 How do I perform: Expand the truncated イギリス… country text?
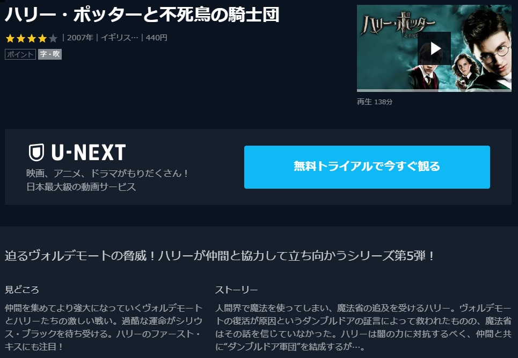pos(119,38)
